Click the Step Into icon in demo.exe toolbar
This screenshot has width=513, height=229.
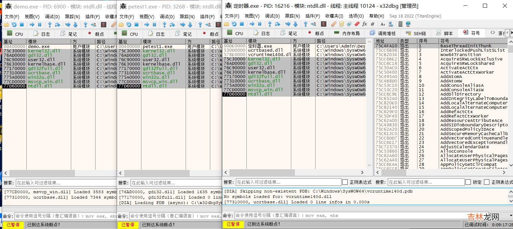point(50,24)
